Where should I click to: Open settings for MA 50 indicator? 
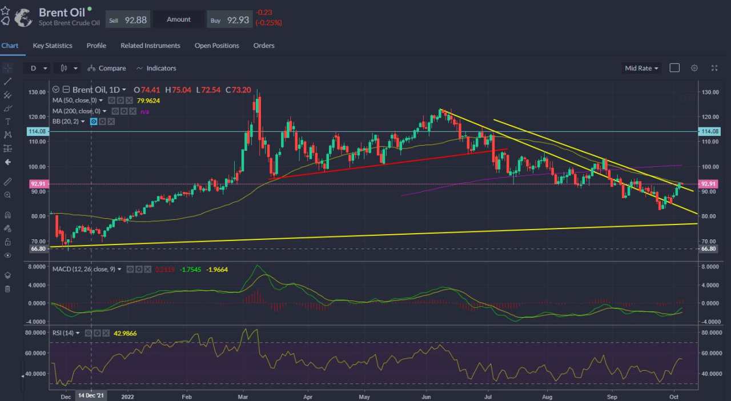point(121,101)
